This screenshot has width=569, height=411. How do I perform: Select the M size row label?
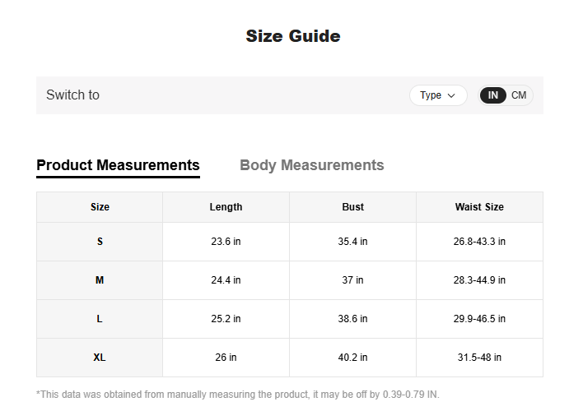(100, 280)
